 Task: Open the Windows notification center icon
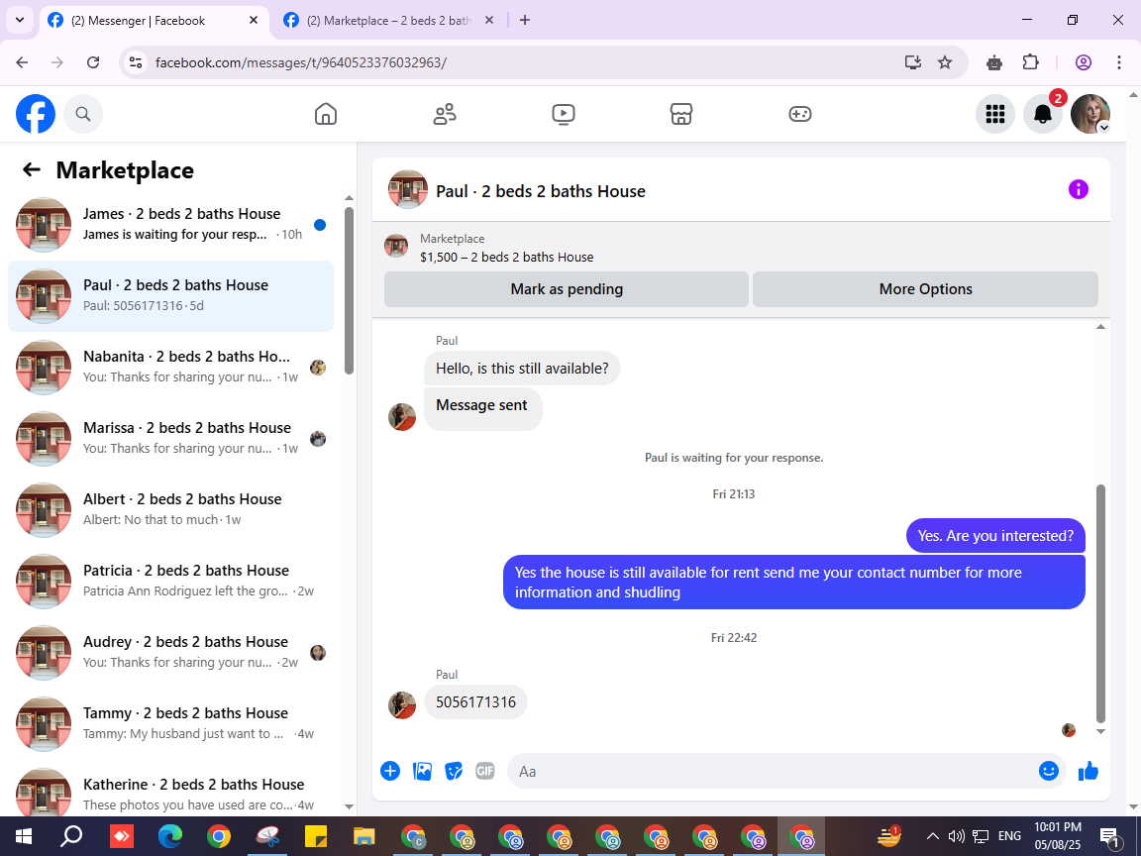pos(1109,837)
